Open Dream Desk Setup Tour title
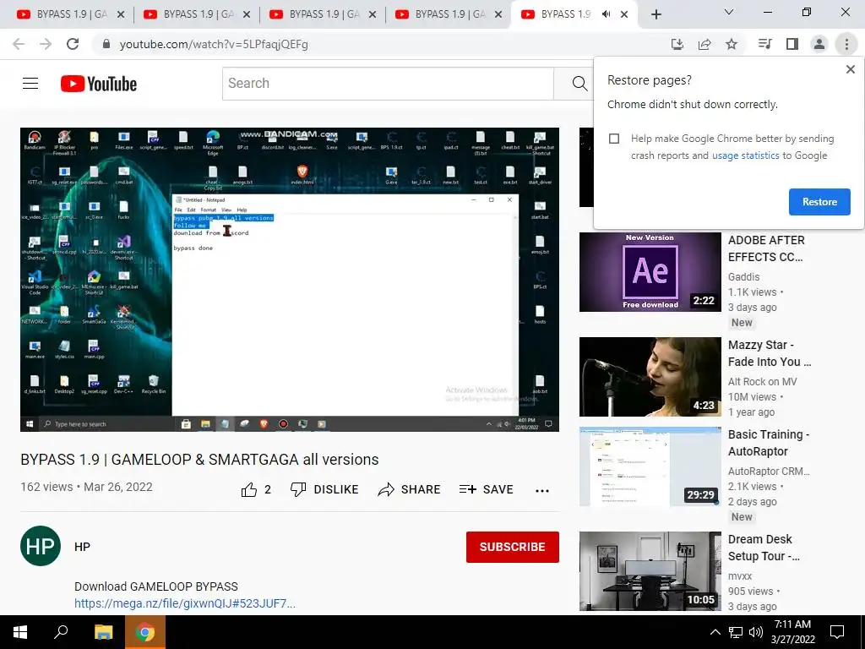 click(x=764, y=548)
